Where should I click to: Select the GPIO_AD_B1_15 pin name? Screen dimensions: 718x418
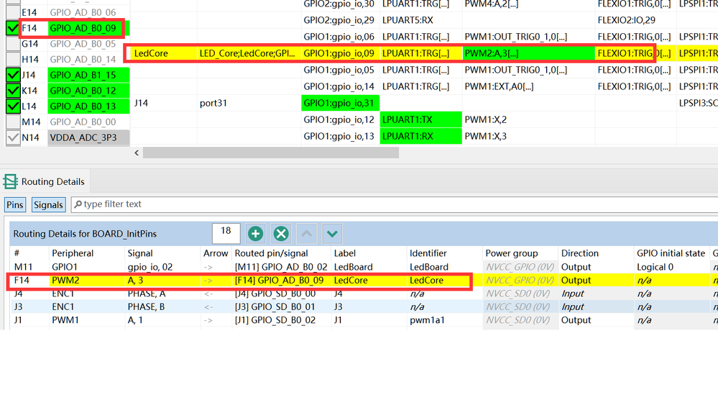83,75
